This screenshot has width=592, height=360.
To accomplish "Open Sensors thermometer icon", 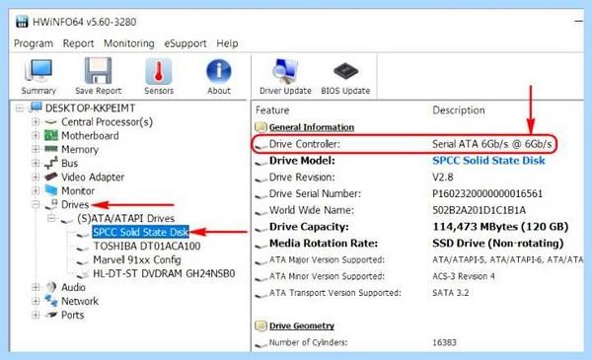I will pos(159,71).
